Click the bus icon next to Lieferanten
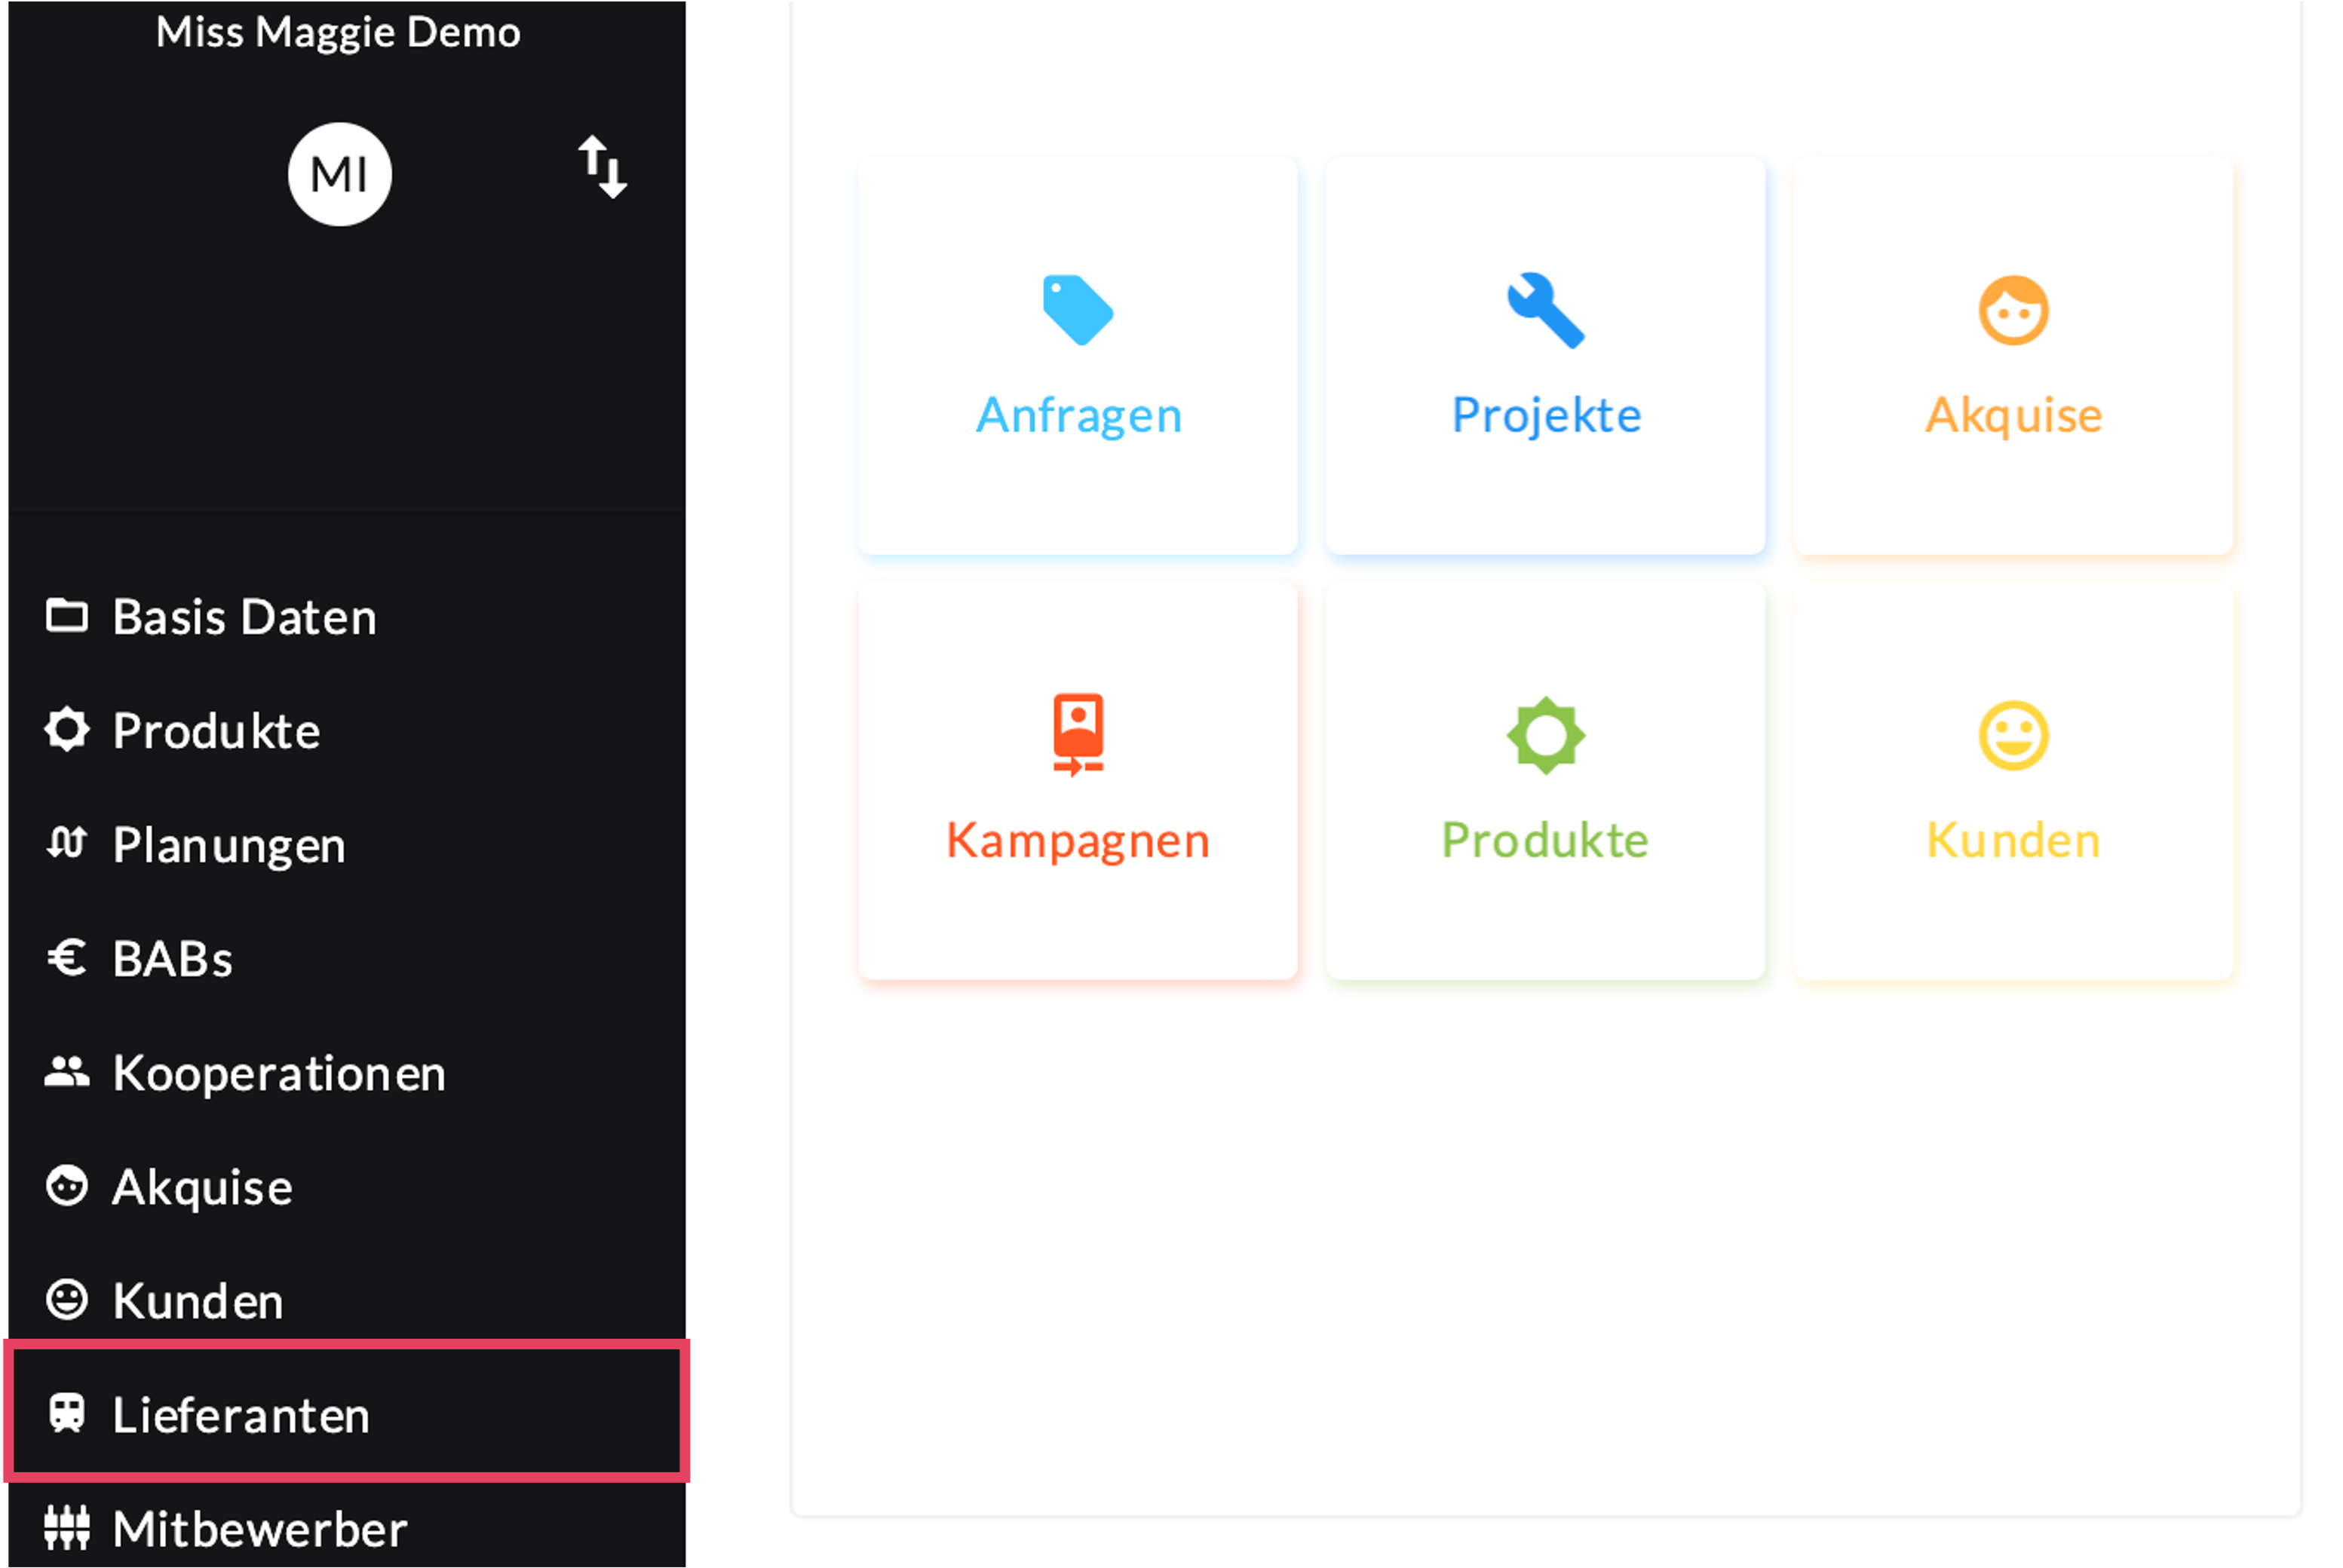Viewport: 2343px width, 1568px height. click(67, 1414)
